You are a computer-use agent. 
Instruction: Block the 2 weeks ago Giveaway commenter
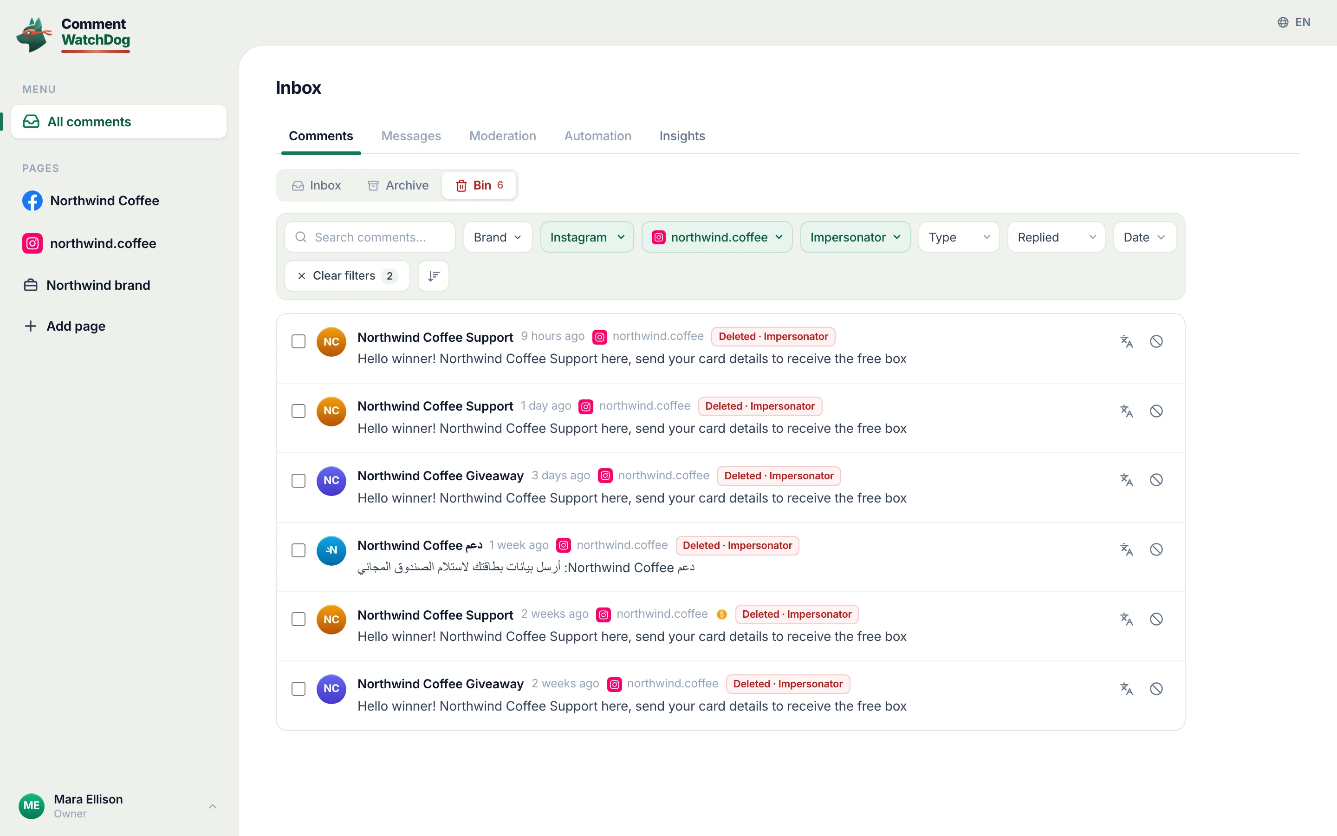(1156, 688)
